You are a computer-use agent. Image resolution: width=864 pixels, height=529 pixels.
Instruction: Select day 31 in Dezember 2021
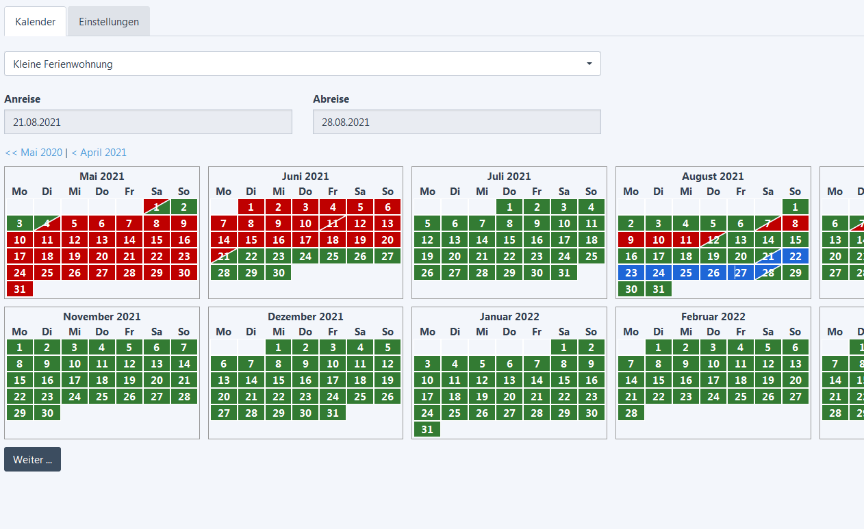333,413
